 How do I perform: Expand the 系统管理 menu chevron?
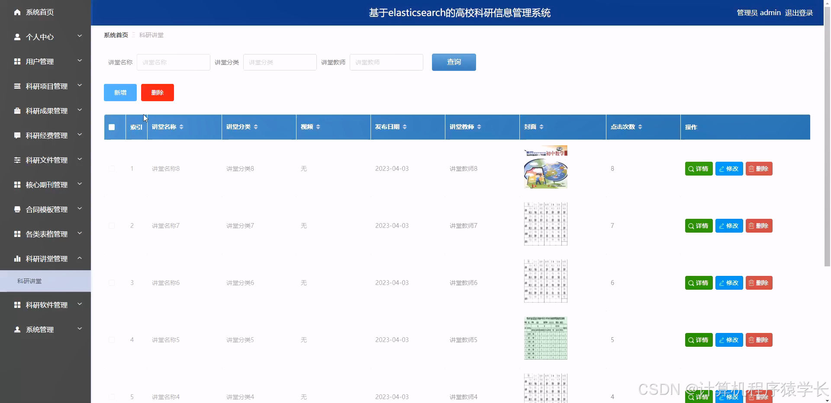[x=80, y=329]
